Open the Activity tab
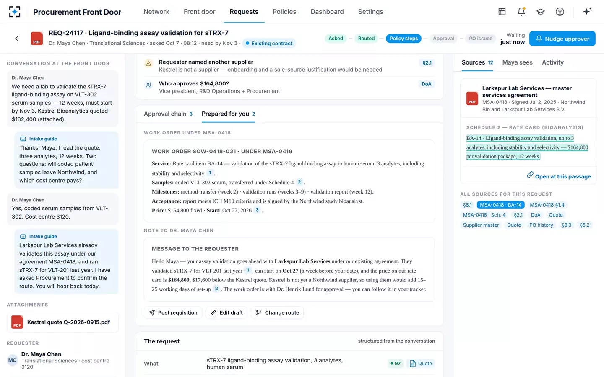The image size is (604, 377). tap(553, 62)
